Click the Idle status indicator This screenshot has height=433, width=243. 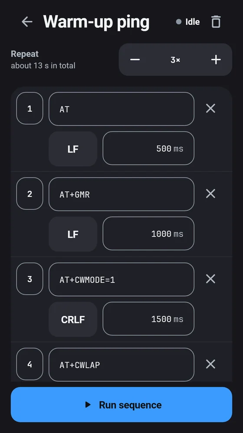coord(188,22)
